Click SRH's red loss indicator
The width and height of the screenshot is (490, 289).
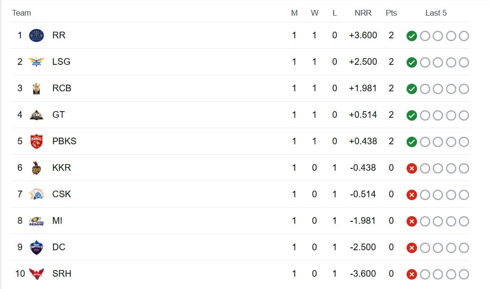pyautogui.click(x=412, y=274)
